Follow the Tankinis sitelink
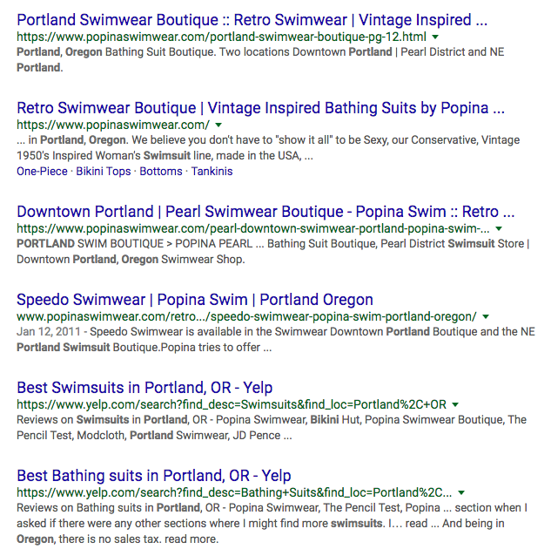The width and height of the screenshot is (551, 556). pos(212,172)
